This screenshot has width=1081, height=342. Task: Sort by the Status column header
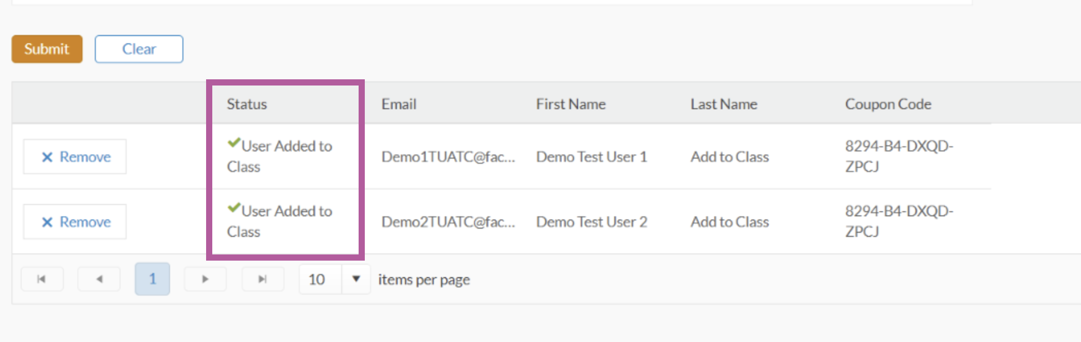tap(247, 104)
